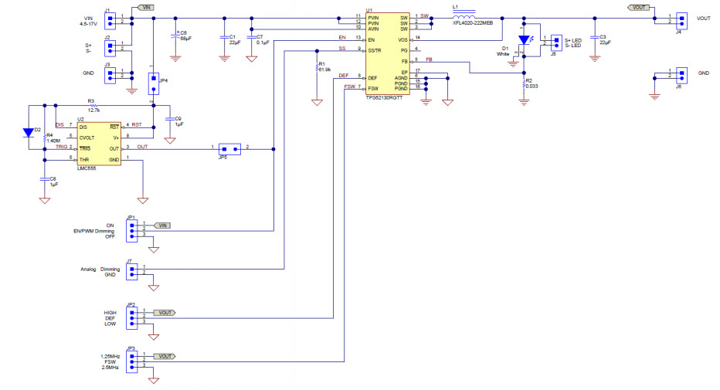Select the JP3 FSW frequency header
720x390 pixels.
[134, 361]
